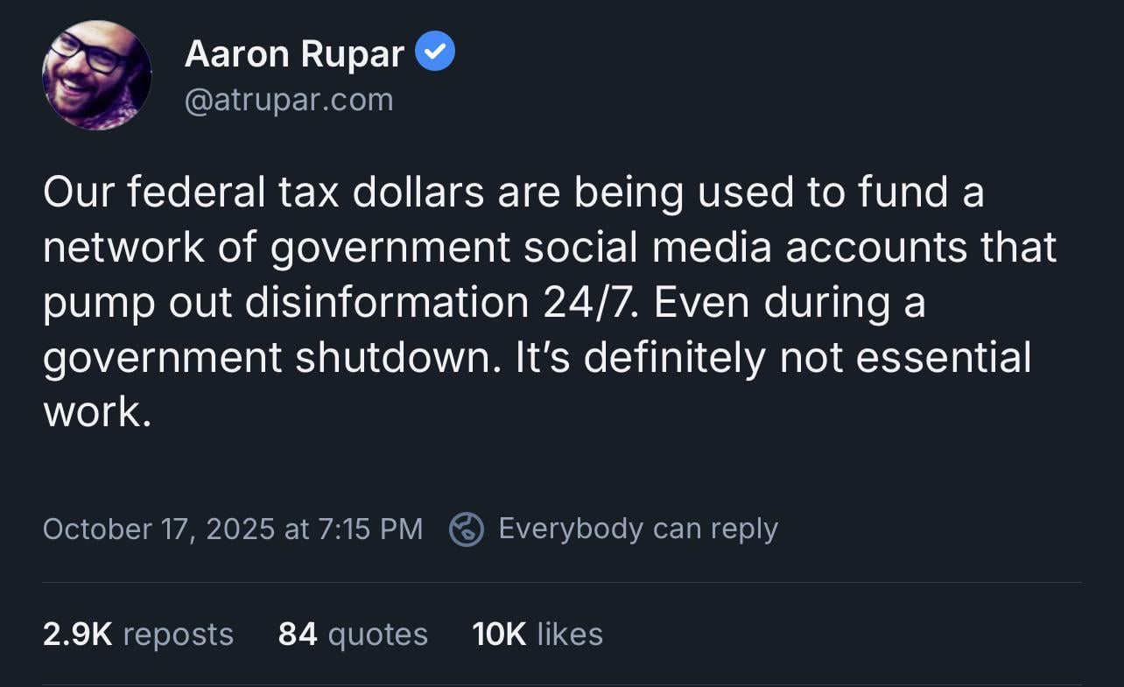Click the word "disinformation" in the post
Screen dimensions: 1124x687
(386, 303)
